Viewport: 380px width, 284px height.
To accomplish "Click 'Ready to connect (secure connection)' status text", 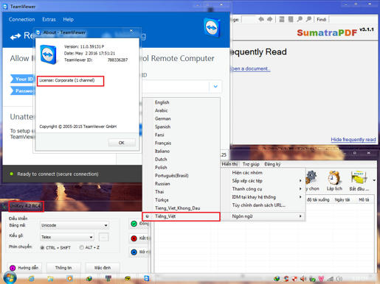I will point(58,174).
